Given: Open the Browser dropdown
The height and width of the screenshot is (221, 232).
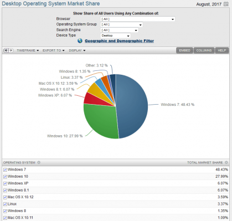Looking at the screenshot, I should [x=138, y=19].
